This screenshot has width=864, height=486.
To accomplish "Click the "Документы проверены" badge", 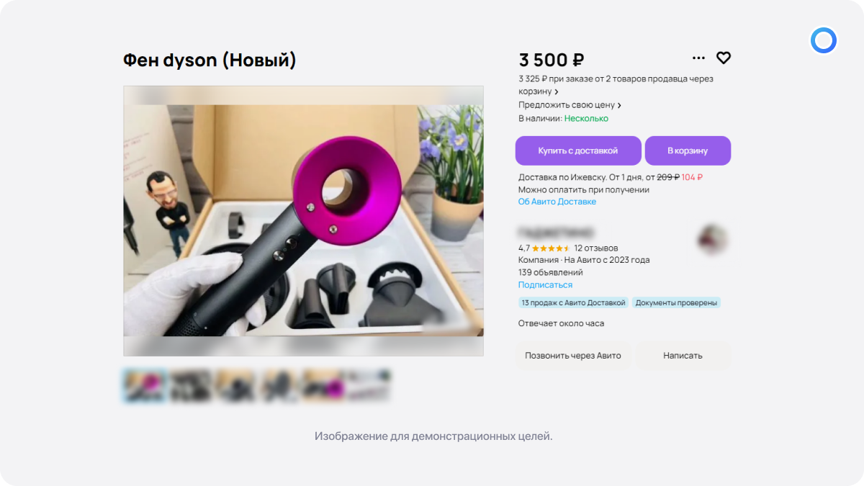I will 676,303.
